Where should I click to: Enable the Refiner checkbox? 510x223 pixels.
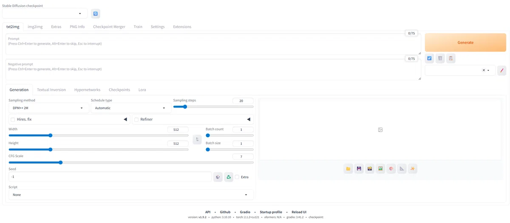136,120
